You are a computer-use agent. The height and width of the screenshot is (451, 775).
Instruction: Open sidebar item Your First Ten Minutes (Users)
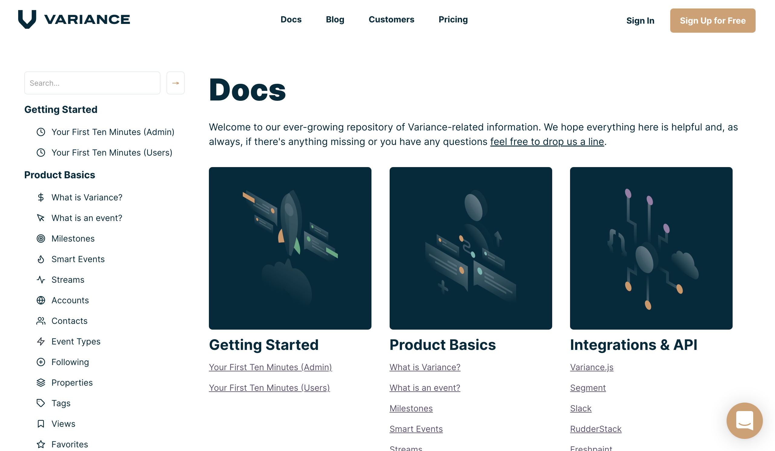112,153
